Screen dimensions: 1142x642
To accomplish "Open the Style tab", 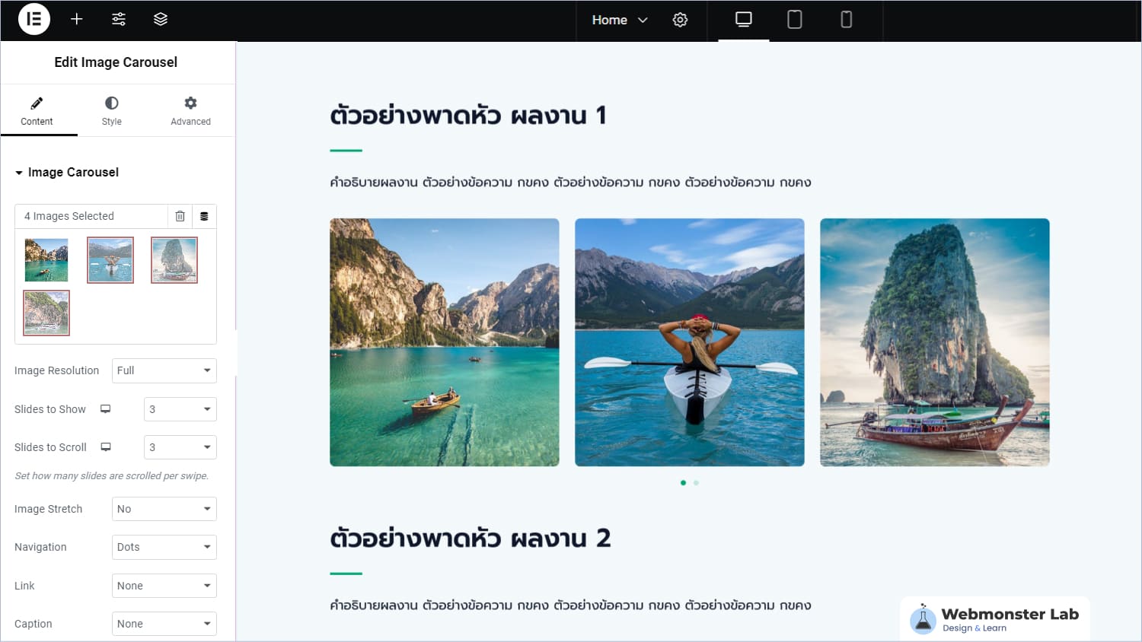I will [x=112, y=110].
